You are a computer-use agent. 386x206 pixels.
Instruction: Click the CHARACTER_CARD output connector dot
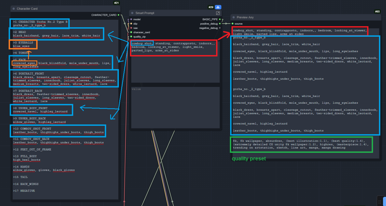pyautogui.click(x=119, y=15)
